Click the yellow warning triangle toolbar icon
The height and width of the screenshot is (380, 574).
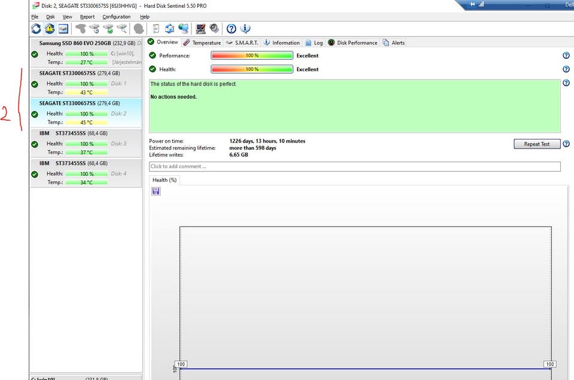50,29
